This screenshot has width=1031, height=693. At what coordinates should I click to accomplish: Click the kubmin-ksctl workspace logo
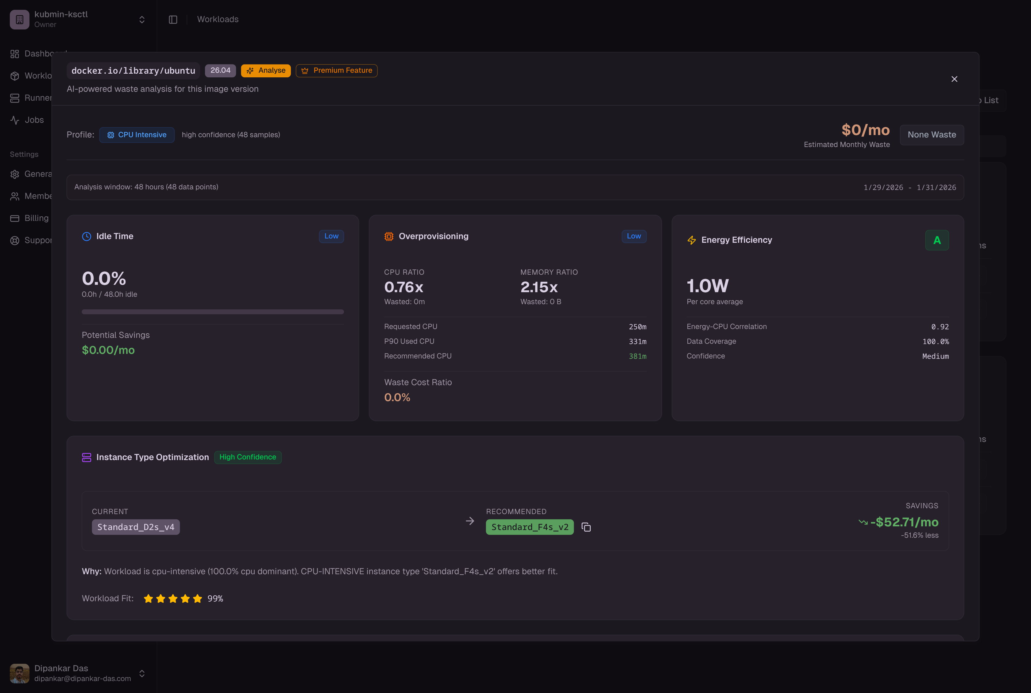pyautogui.click(x=19, y=19)
